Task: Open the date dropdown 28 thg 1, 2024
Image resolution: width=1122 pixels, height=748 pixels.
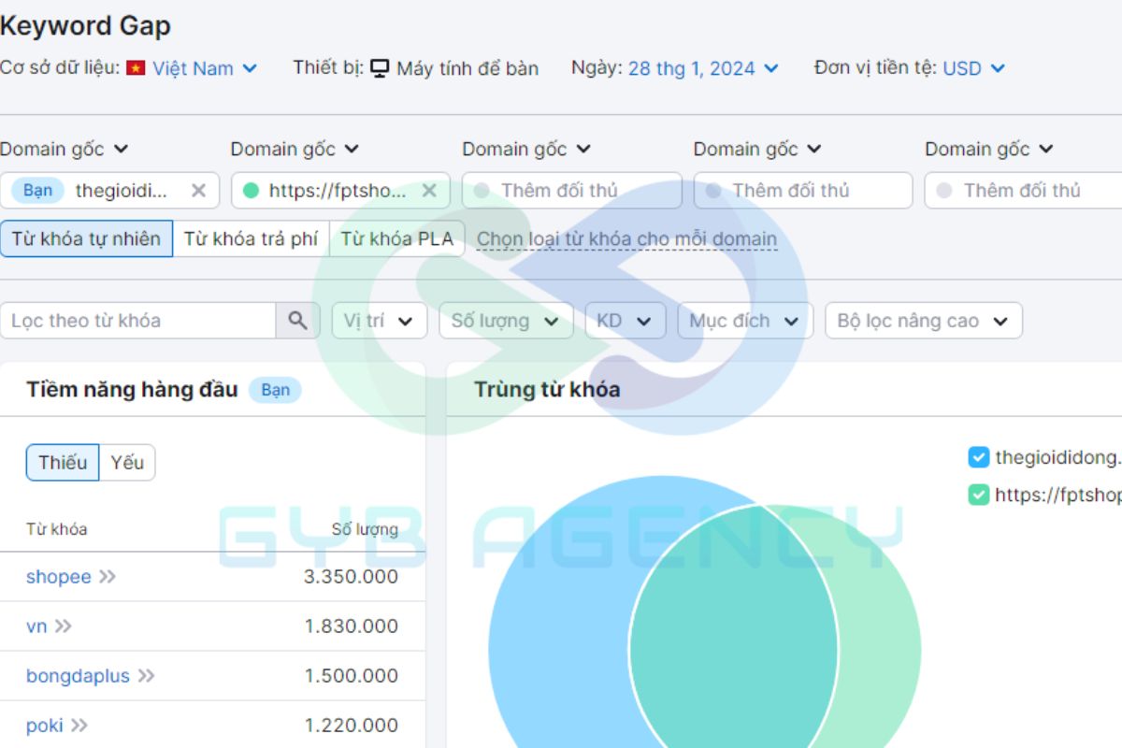Action: (703, 68)
